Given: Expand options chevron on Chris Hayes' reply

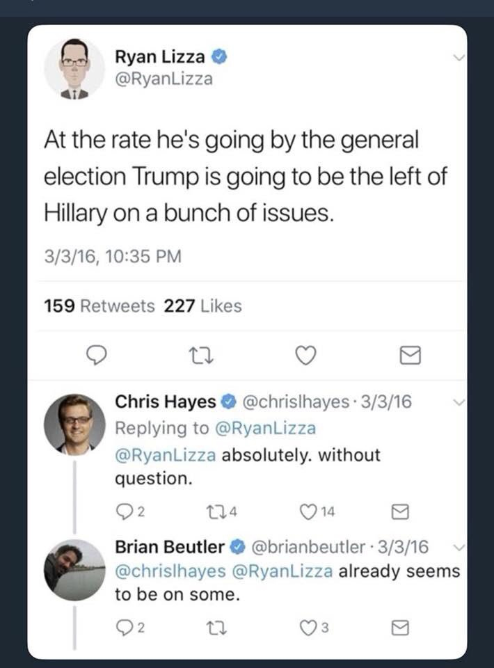Looking at the screenshot, I should (456, 401).
